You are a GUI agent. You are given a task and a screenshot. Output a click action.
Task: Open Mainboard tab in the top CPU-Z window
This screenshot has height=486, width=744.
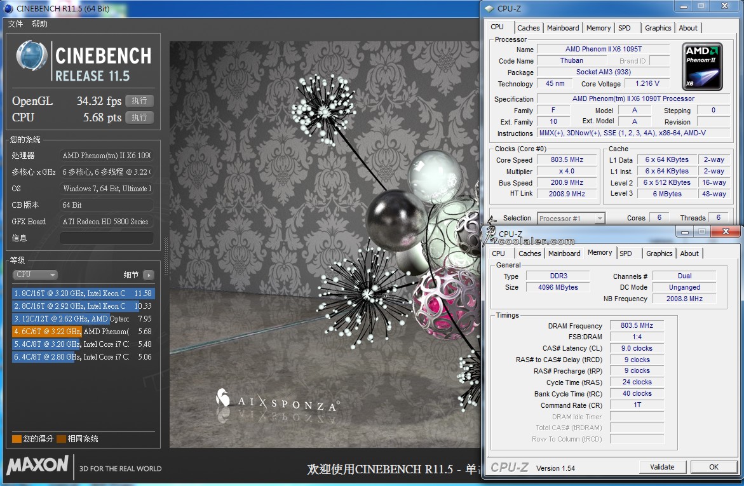pyautogui.click(x=563, y=28)
